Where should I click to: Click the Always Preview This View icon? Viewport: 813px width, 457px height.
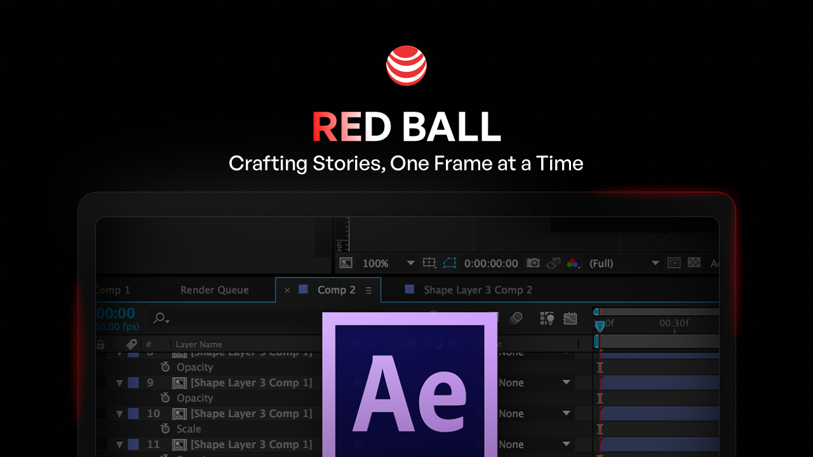coord(346,263)
